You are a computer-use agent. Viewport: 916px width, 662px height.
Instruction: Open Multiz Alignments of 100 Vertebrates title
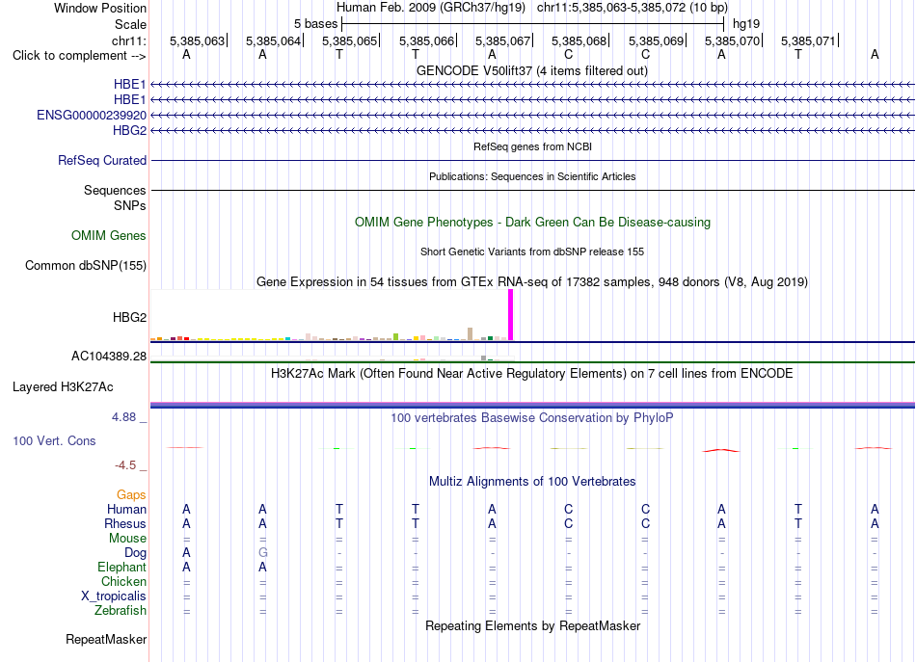coord(532,481)
